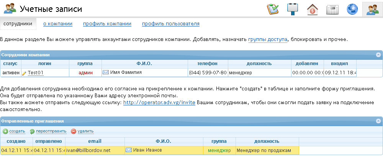
Task: Sort employees by должность column header
Action: click(x=259, y=64)
